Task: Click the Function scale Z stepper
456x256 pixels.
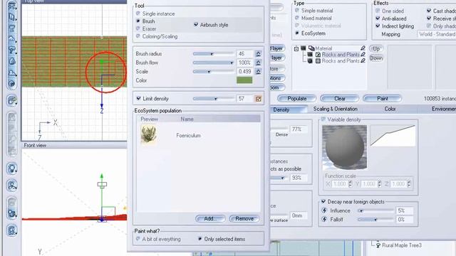Action: (x=409, y=183)
